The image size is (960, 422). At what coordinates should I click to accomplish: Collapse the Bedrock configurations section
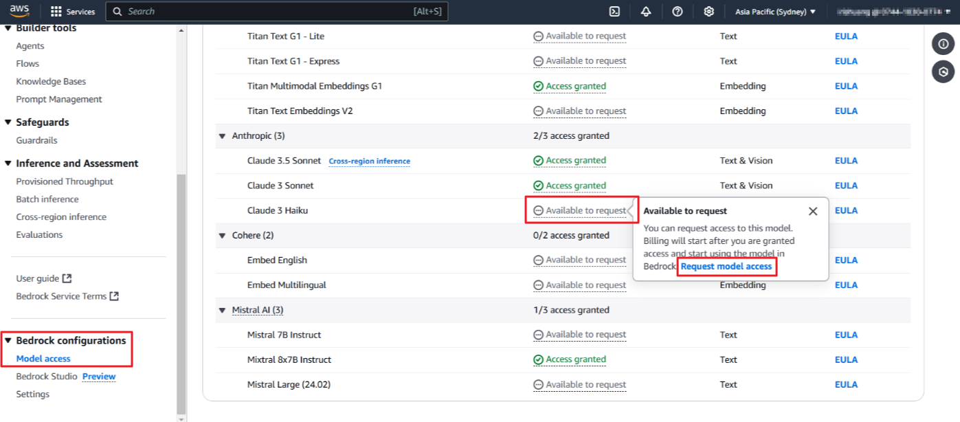click(x=8, y=340)
